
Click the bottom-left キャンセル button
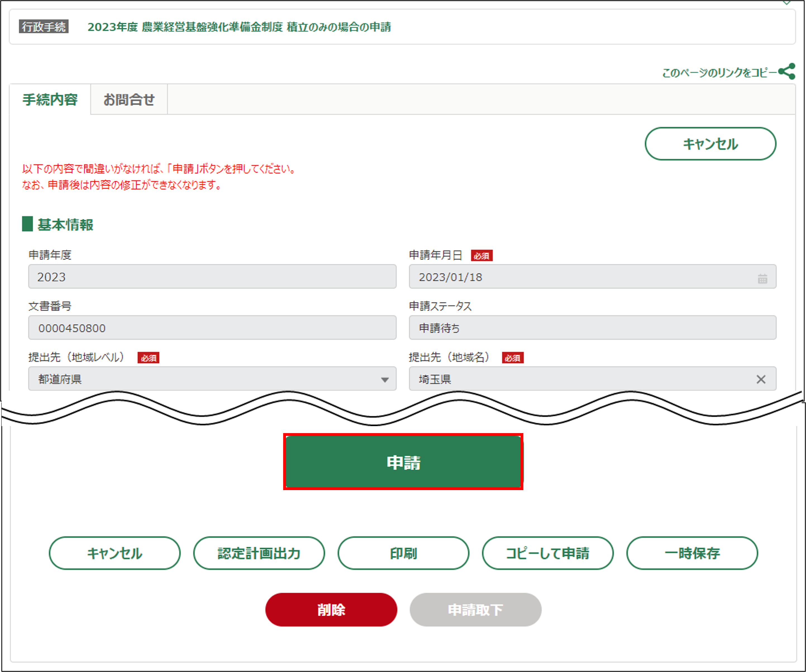pos(115,553)
